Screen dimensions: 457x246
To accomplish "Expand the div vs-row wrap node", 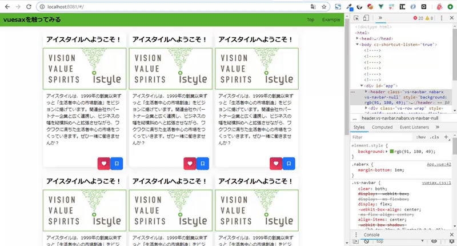I will (366, 108).
